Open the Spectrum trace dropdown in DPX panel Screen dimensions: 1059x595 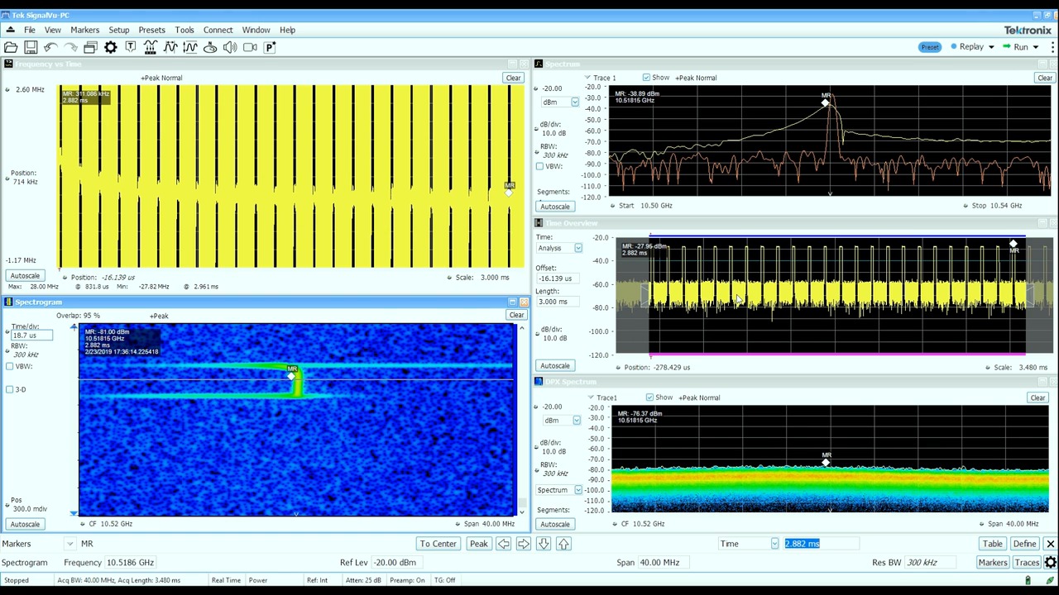coord(577,489)
